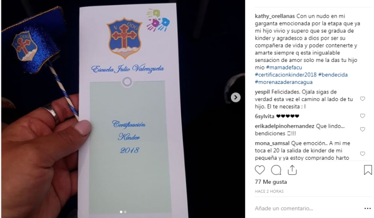
Task: Like the post with the heart icon
Action: point(260,170)
